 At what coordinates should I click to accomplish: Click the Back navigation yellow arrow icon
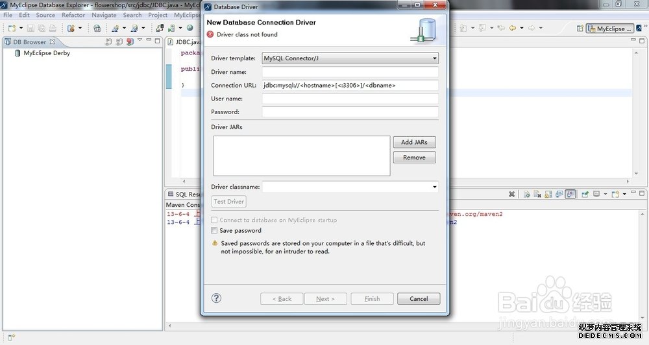coord(513,29)
